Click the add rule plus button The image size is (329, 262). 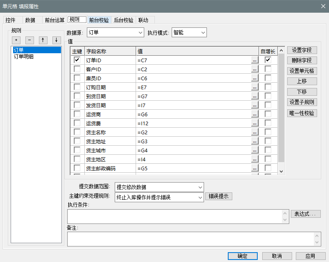16,40
